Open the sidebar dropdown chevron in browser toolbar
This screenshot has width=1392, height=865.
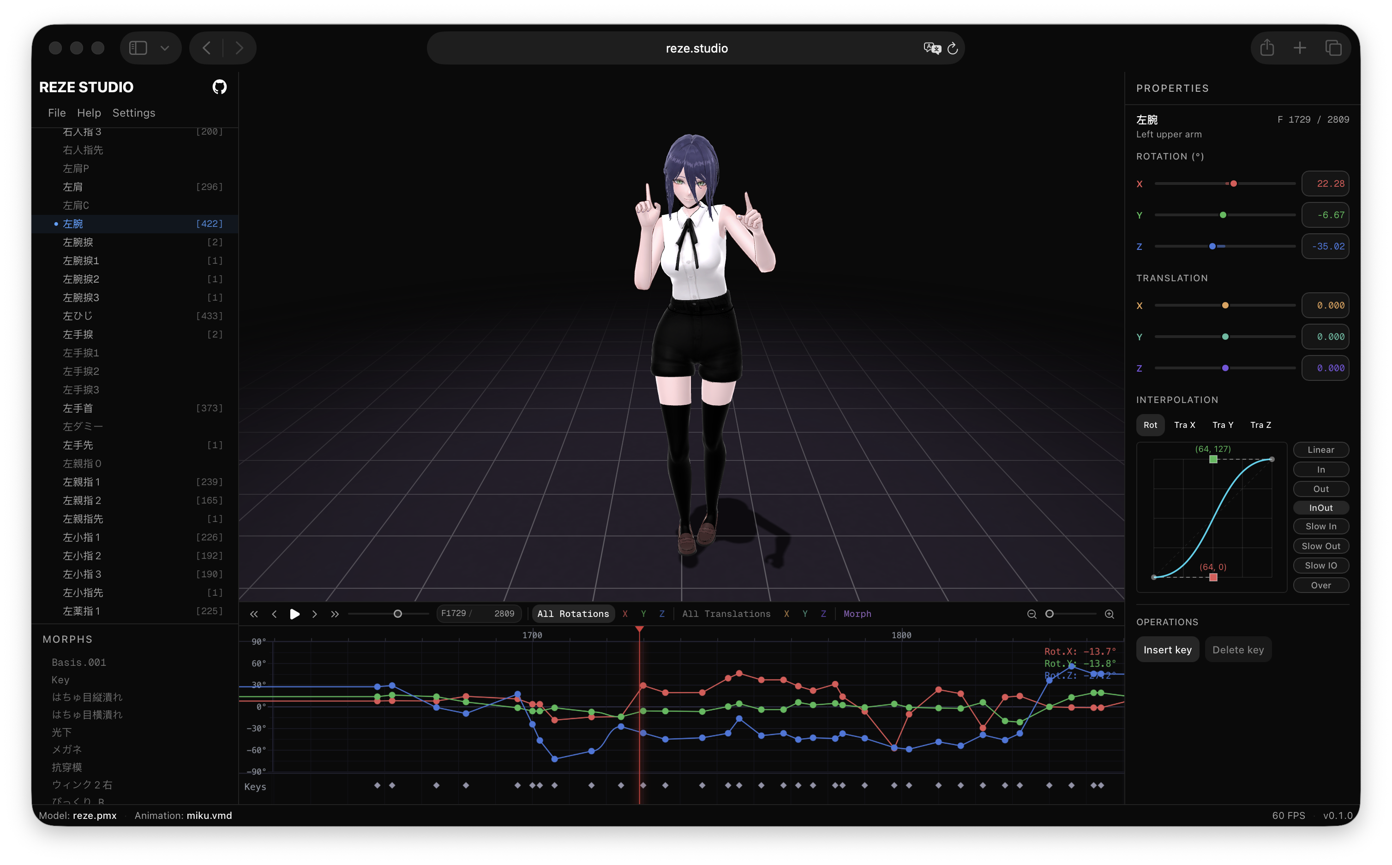(x=165, y=48)
